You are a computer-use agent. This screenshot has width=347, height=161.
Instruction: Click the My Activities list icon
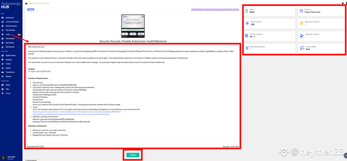pos(3,30)
